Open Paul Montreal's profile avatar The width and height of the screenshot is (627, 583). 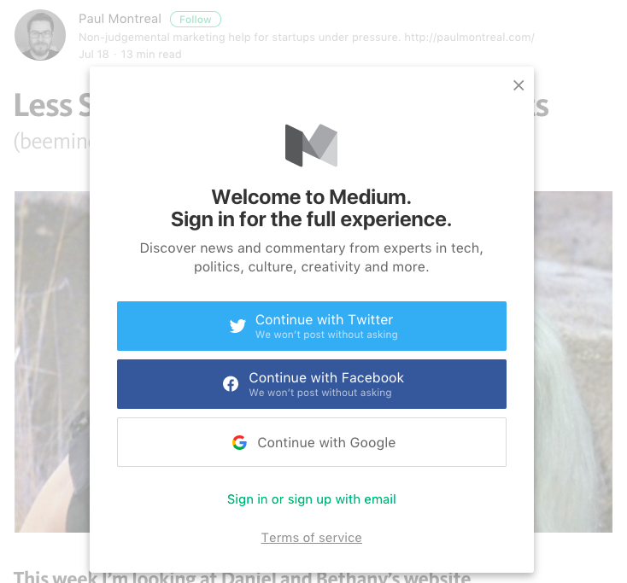[40, 35]
